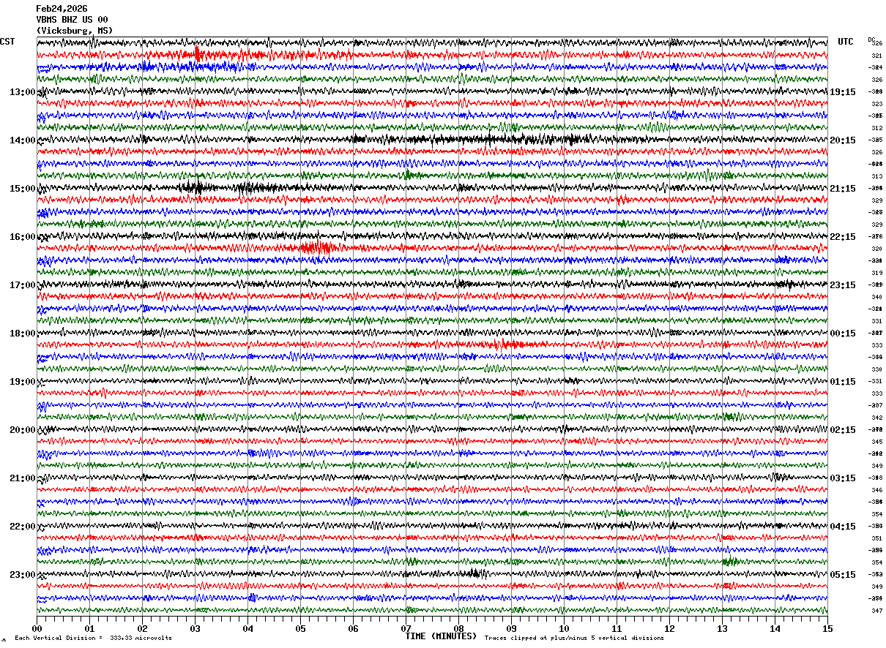
Task: Click DC offset value 346 in right column
Action: pos(876,490)
